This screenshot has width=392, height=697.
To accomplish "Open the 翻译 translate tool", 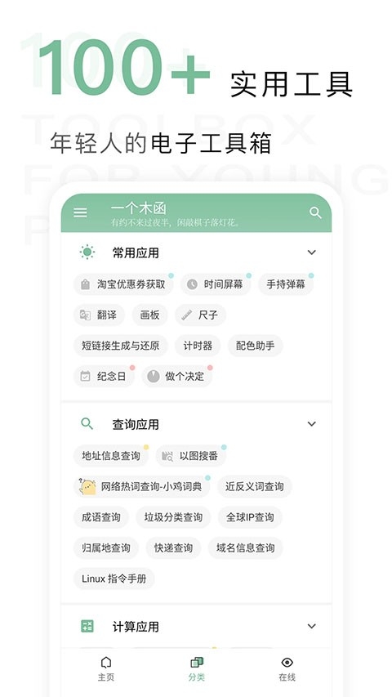I will click(99, 315).
